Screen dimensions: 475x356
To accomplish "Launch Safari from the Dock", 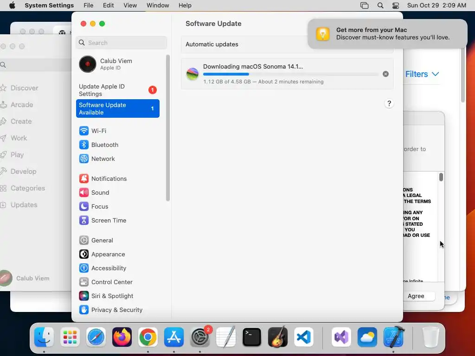I will click(x=96, y=337).
